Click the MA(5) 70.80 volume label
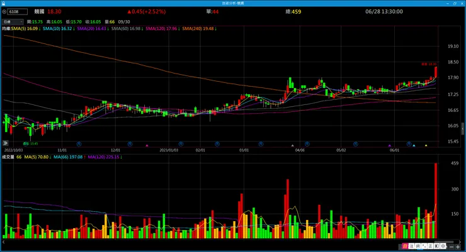Viewport: 466px width, 252px height. pos(38,157)
